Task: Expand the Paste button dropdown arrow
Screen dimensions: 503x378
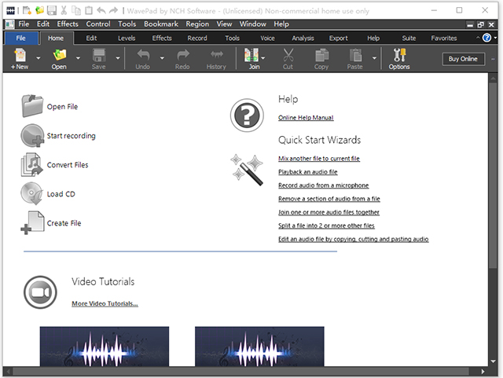Action: pos(374,58)
